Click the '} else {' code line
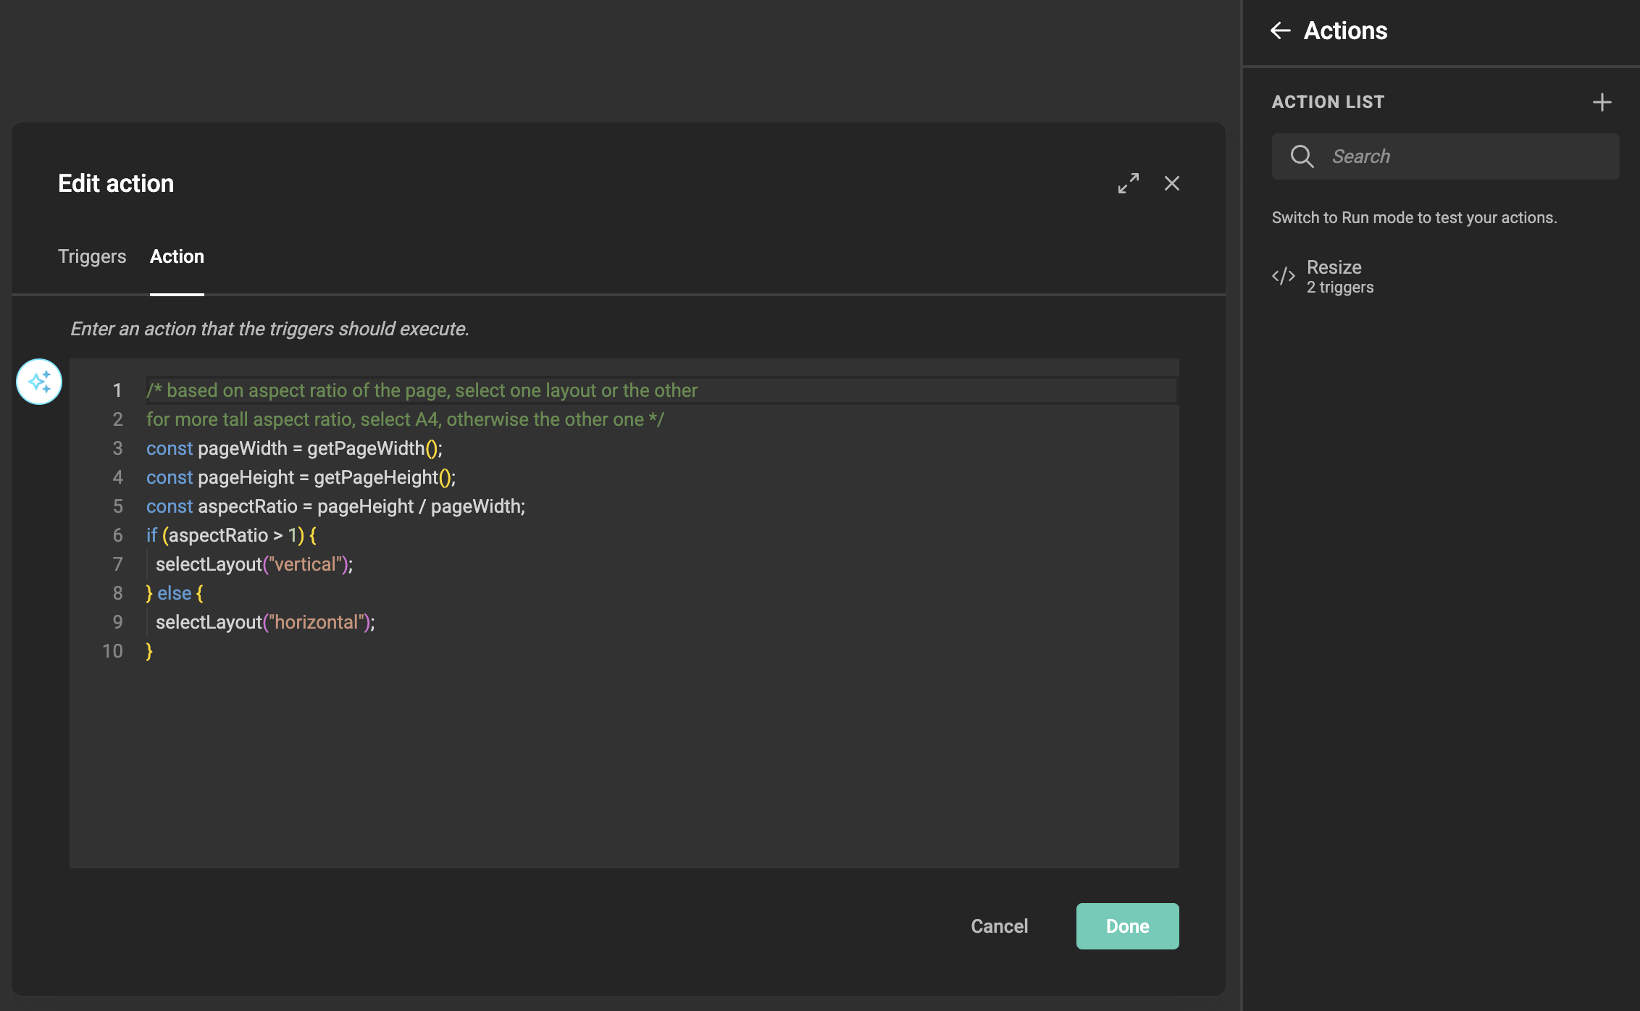Screen dimensions: 1640x1011 click(x=175, y=593)
